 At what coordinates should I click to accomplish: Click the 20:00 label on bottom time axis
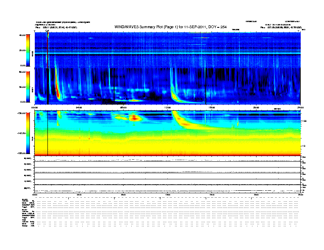click(x=256, y=194)
